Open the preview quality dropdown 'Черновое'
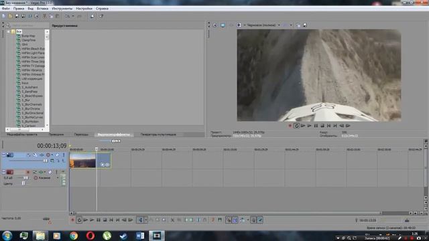This screenshot has width=429, height=241. click(263, 25)
